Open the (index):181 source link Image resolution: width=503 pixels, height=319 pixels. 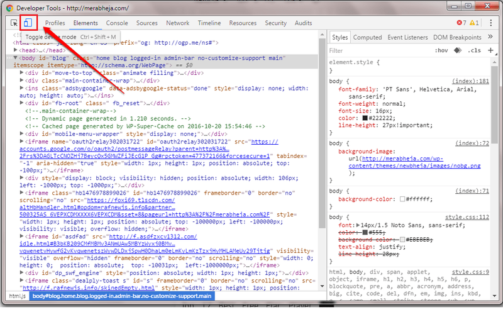coord(470,81)
